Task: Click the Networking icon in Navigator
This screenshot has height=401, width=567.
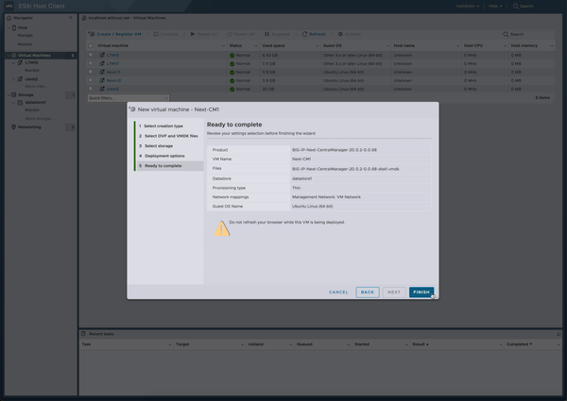Action: [x=14, y=126]
